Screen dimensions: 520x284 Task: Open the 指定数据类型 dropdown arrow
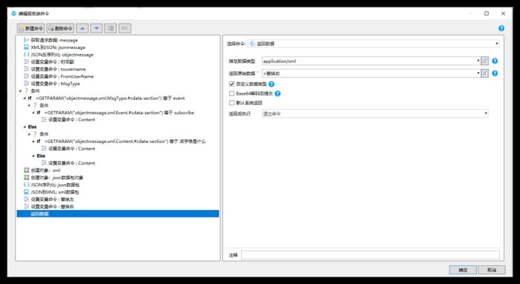[478, 61]
